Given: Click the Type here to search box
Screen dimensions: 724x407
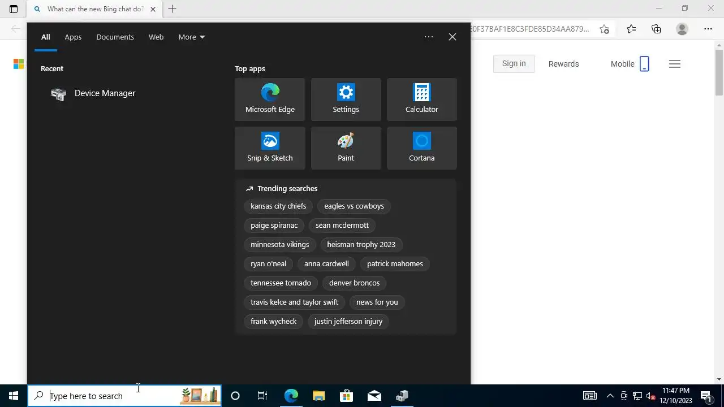Looking at the screenshot, I should pyautogui.click(x=124, y=396).
